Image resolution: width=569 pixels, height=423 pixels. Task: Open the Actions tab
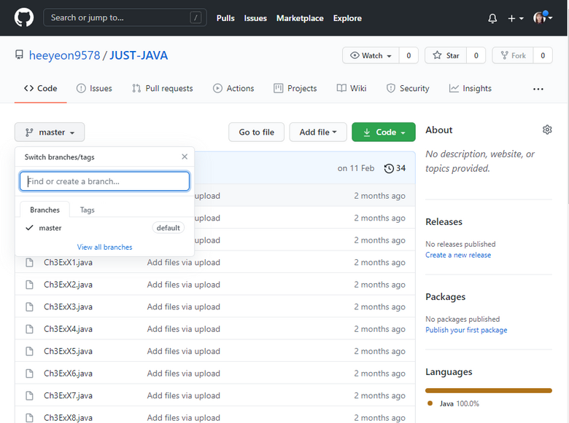[233, 88]
